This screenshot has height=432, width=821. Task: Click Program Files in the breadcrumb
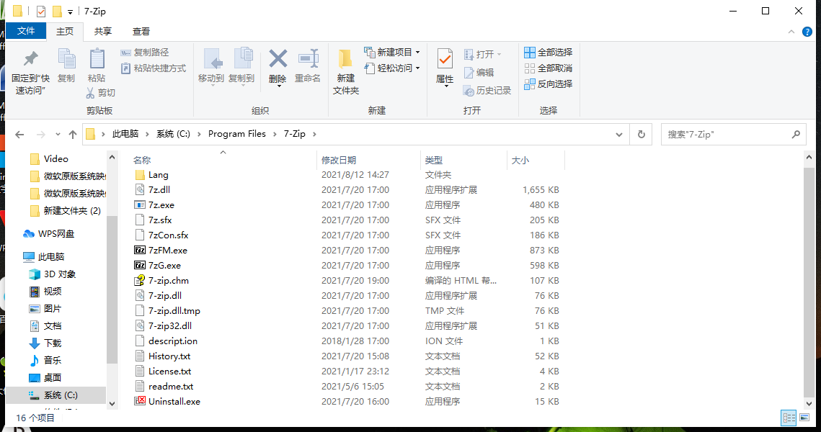point(236,134)
